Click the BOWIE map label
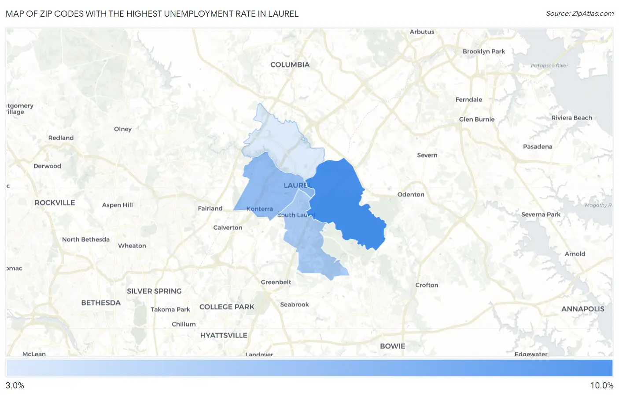This screenshot has width=619, height=395. tap(393, 346)
